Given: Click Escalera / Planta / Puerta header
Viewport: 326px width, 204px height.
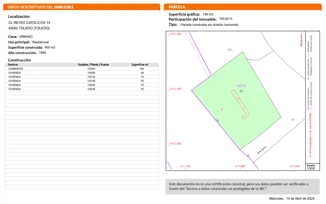Looking at the screenshot, I should tap(93, 65).
